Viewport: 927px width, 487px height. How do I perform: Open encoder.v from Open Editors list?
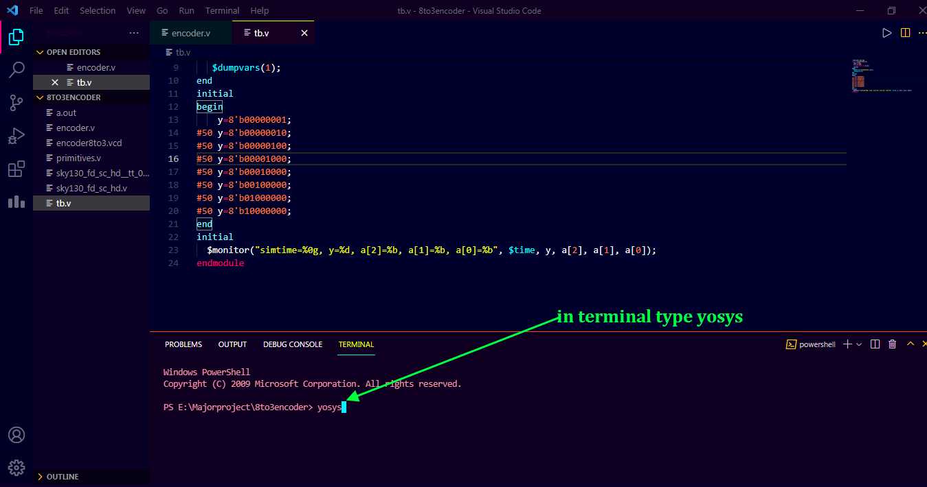[91, 67]
